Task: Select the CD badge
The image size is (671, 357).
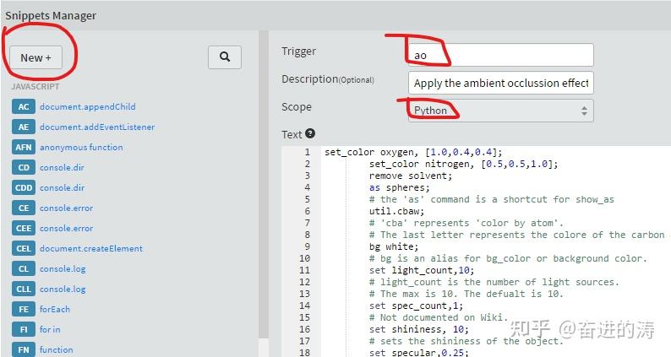Action: click(x=24, y=168)
